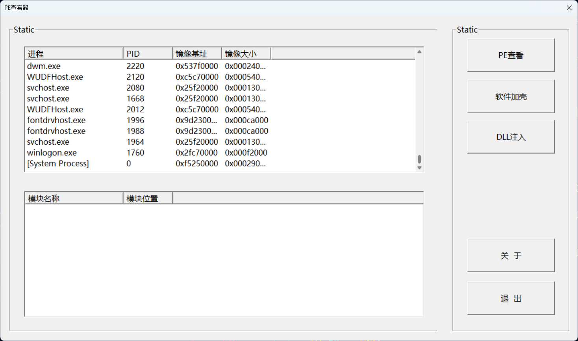This screenshot has width=578, height=341.
Task: Click the 镜像大小 column header
Action: point(246,54)
